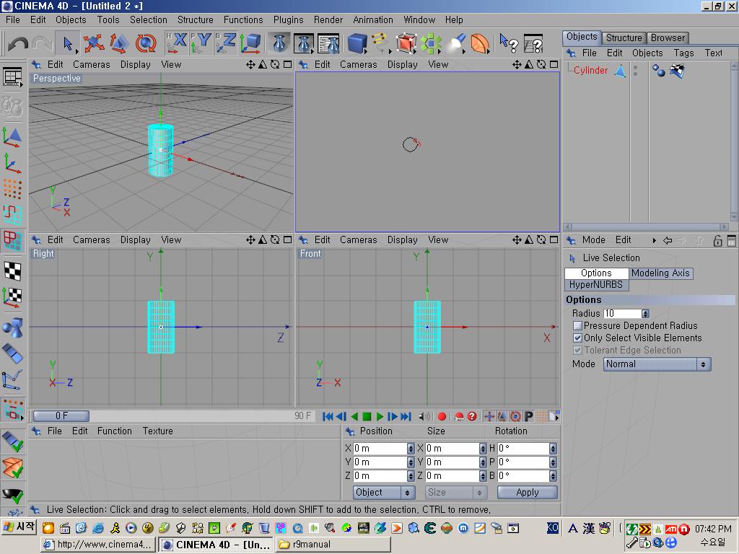This screenshot has width=739, height=554.
Task: Click the timeline frame slider 0 F
Action: click(x=61, y=416)
